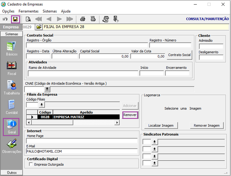Viewport: 231px width, 176px height.
Task: Click the disabled Adicionar button
Action: [x=130, y=106]
